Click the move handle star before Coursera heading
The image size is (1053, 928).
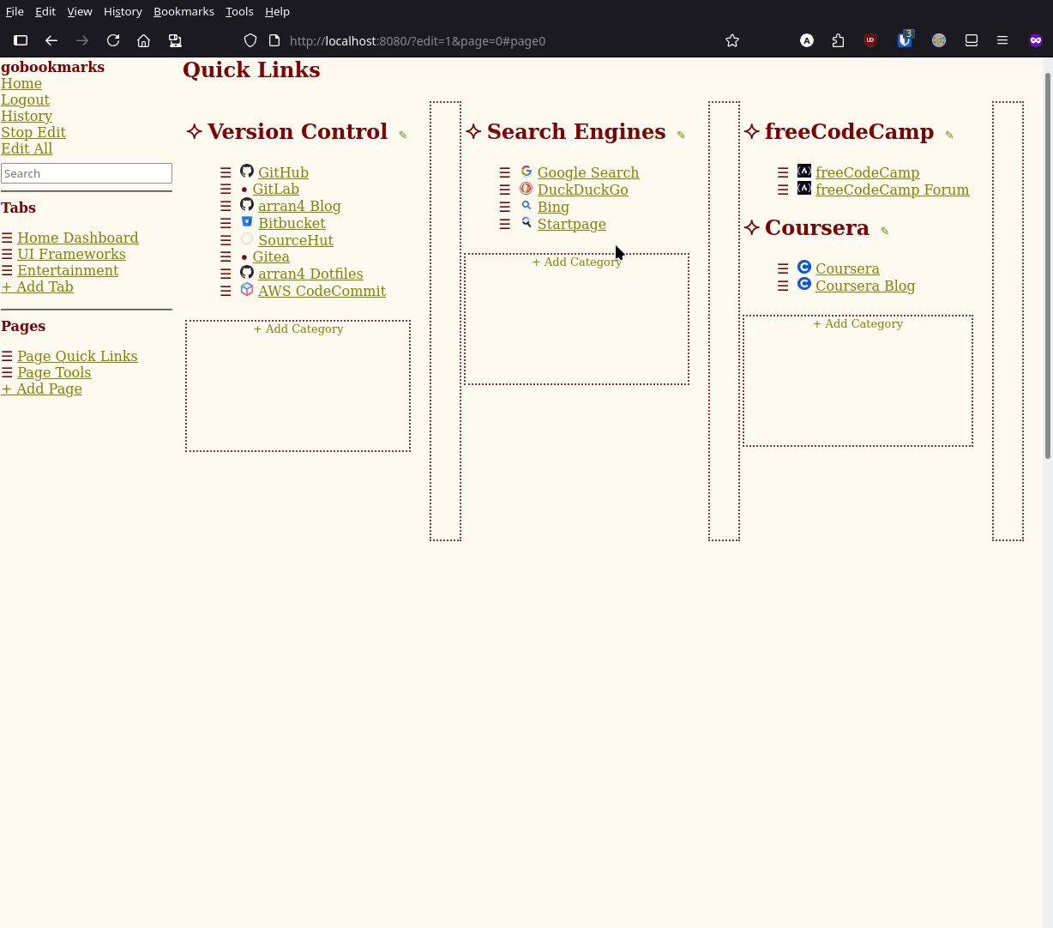pyautogui.click(x=752, y=227)
